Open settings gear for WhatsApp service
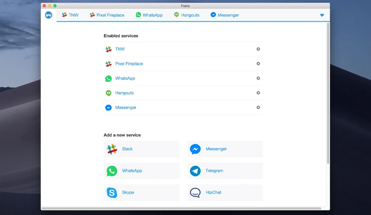371x215 pixels. pos(258,78)
